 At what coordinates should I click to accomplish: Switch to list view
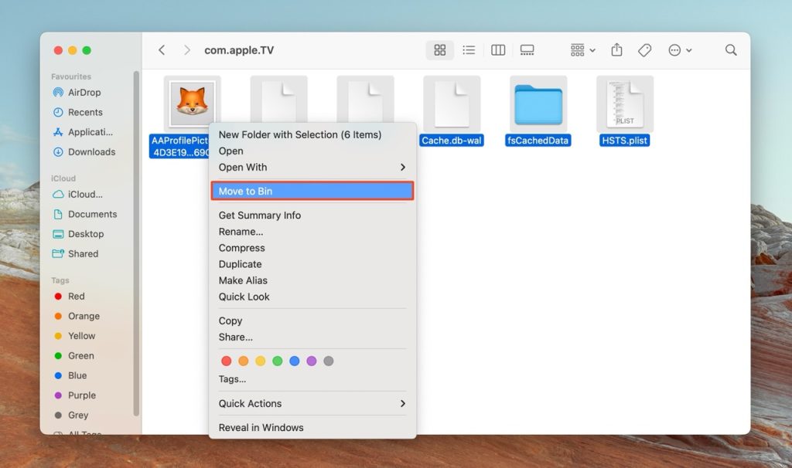point(469,49)
